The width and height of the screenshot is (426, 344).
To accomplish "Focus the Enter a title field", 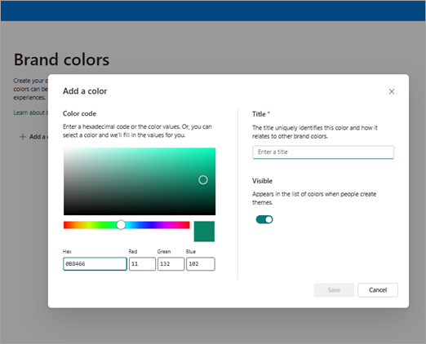I will [x=323, y=152].
